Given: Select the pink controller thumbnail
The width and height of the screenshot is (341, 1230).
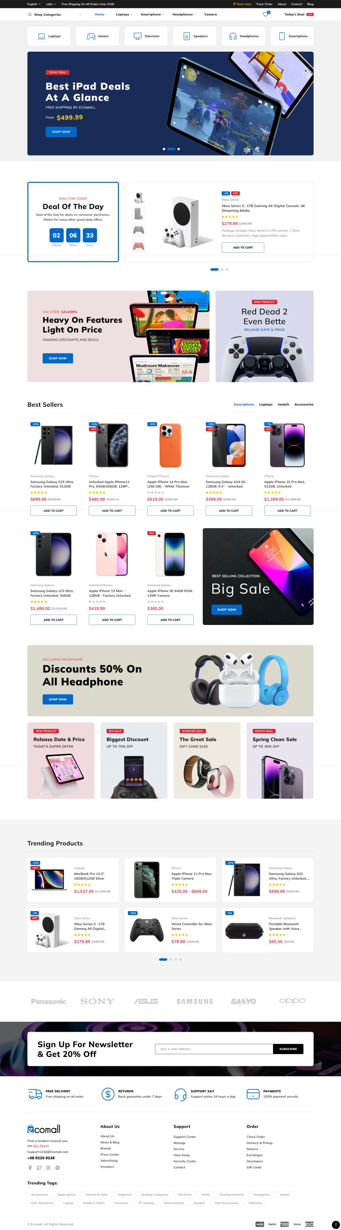Looking at the screenshot, I should [139, 246].
